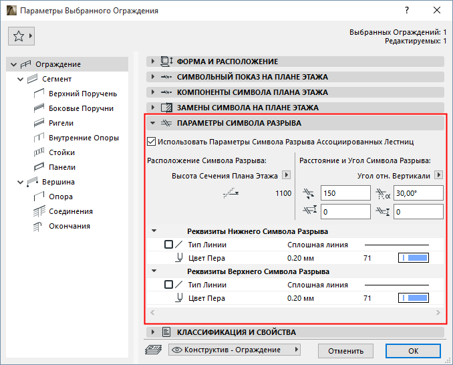Open the help question mark button
453x365 pixels.
(x=407, y=11)
